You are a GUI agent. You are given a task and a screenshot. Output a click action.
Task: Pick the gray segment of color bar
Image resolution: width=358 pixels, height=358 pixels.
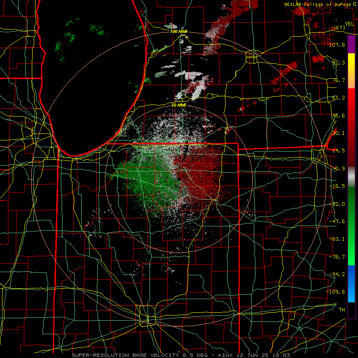(x=351, y=177)
